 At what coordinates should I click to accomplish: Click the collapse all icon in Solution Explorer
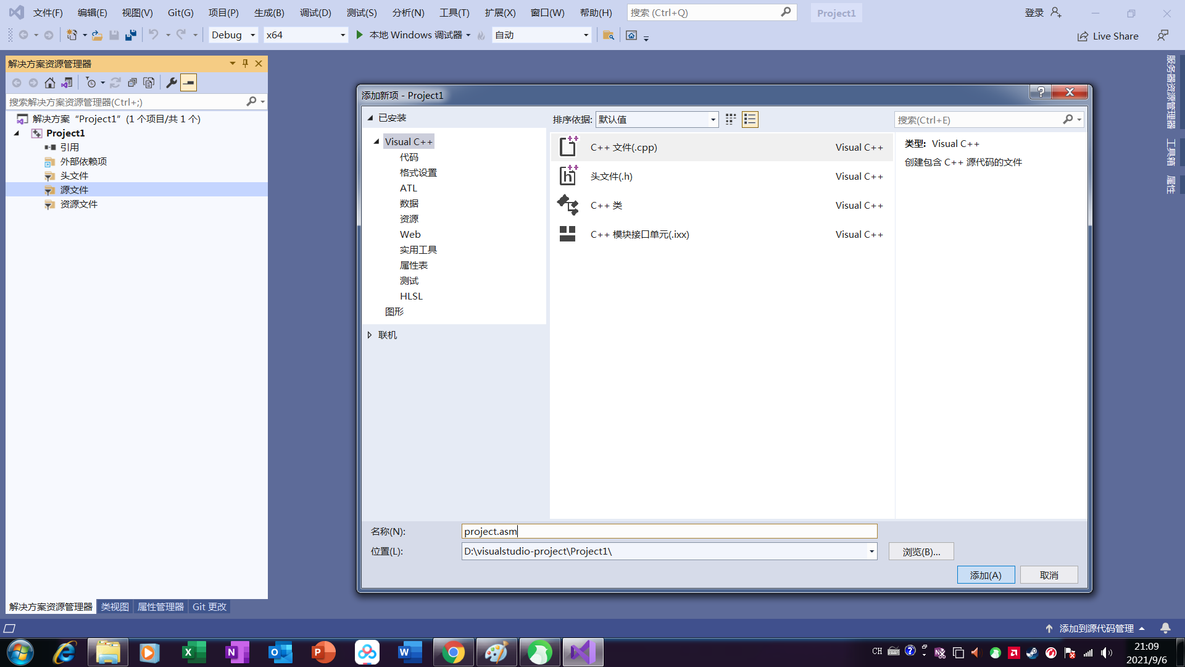(x=132, y=83)
